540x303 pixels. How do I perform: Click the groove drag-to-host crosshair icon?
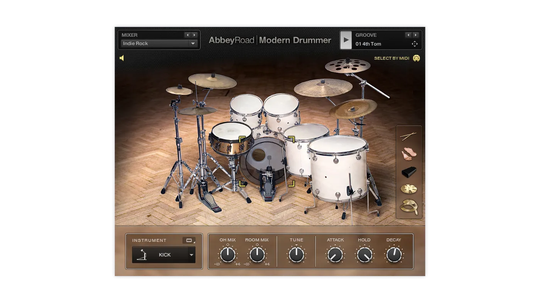[415, 44]
